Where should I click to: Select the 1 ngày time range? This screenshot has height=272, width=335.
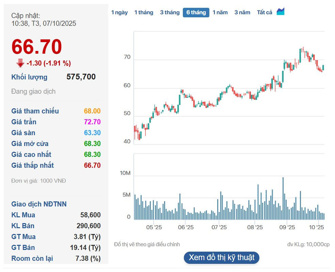point(119,13)
